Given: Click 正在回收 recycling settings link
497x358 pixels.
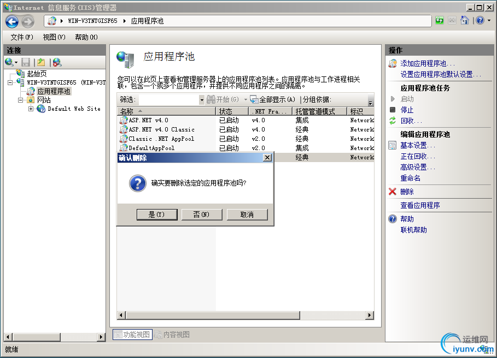Looking at the screenshot, I should coord(417,156).
